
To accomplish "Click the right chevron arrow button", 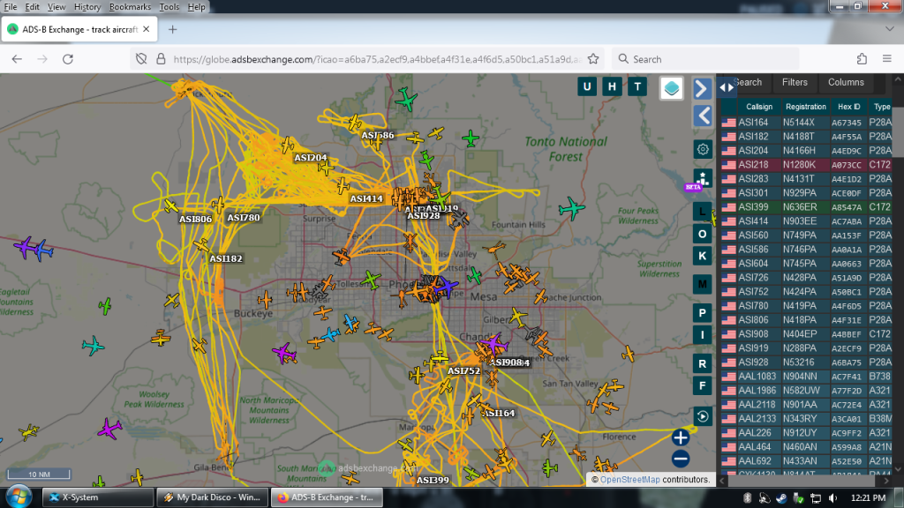I will point(702,89).
